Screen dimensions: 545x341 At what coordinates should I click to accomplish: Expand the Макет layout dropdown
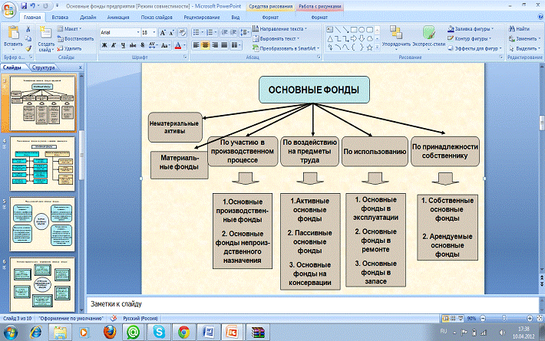pyautogui.click(x=73, y=28)
